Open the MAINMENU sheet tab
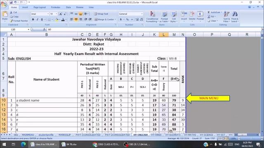264x148 pixels. tap(28, 135)
